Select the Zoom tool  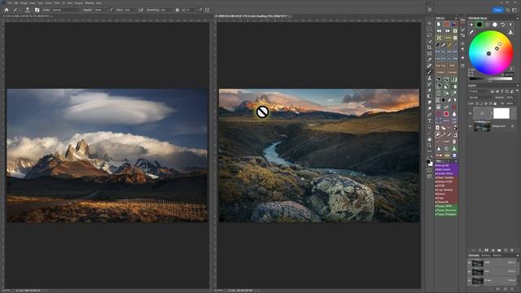[429, 145]
